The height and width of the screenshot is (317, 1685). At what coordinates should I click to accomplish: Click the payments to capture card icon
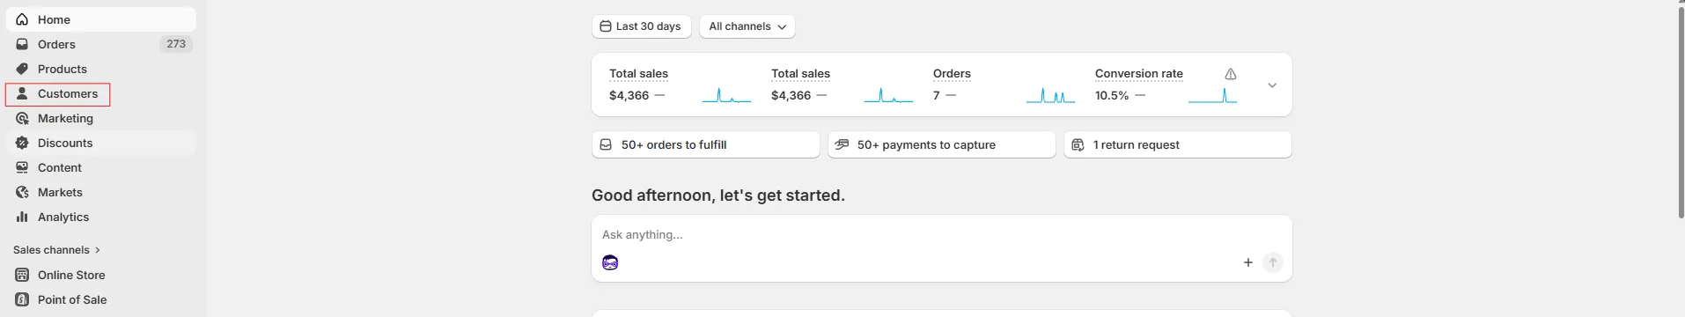(842, 144)
